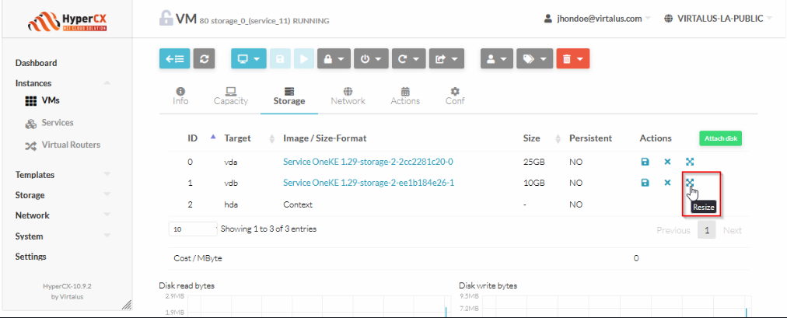Select VMs in the sidebar
This screenshot has height=318, width=787.
[x=48, y=101]
